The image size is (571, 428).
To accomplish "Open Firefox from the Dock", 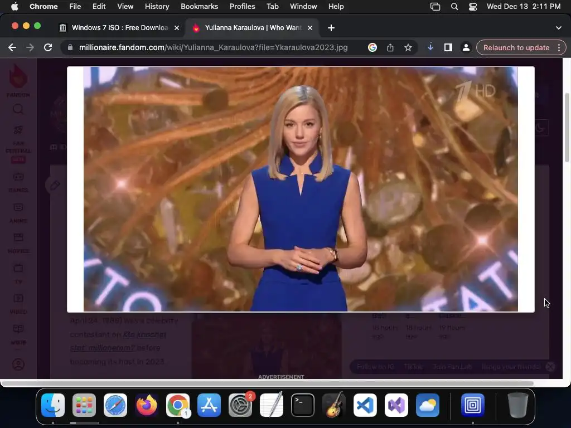I will point(147,405).
